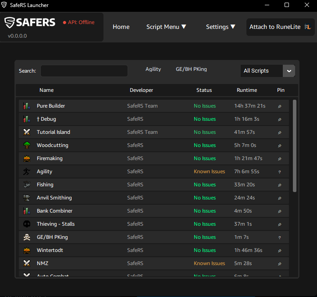
Task: Click the script list vertical scrollbar
Action: [295, 146]
